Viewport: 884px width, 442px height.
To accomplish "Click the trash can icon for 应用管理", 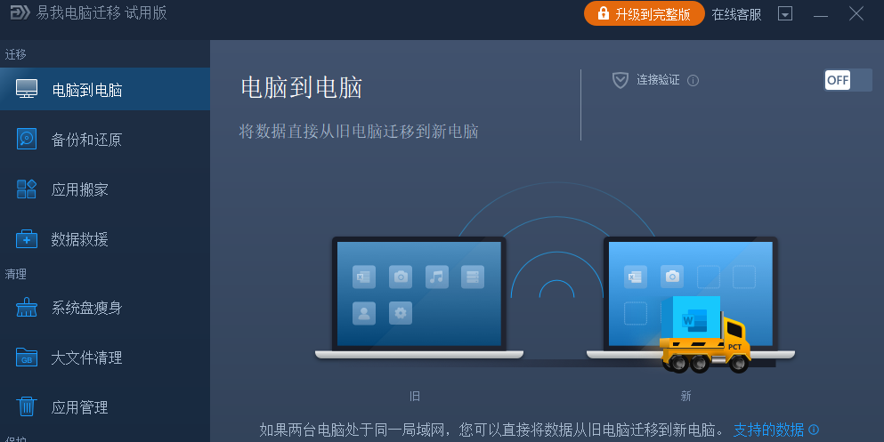I will [x=27, y=406].
